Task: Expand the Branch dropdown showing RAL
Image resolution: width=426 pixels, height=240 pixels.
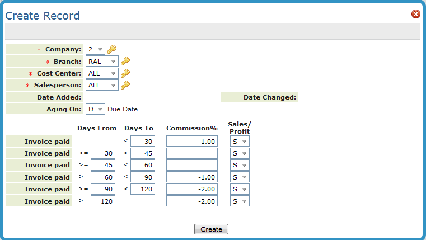Action: tap(102, 62)
